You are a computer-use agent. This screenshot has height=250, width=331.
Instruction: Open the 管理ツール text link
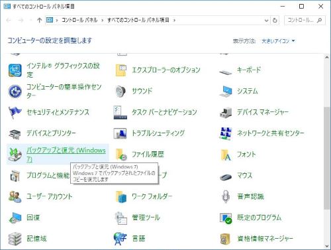[x=146, y=218]
